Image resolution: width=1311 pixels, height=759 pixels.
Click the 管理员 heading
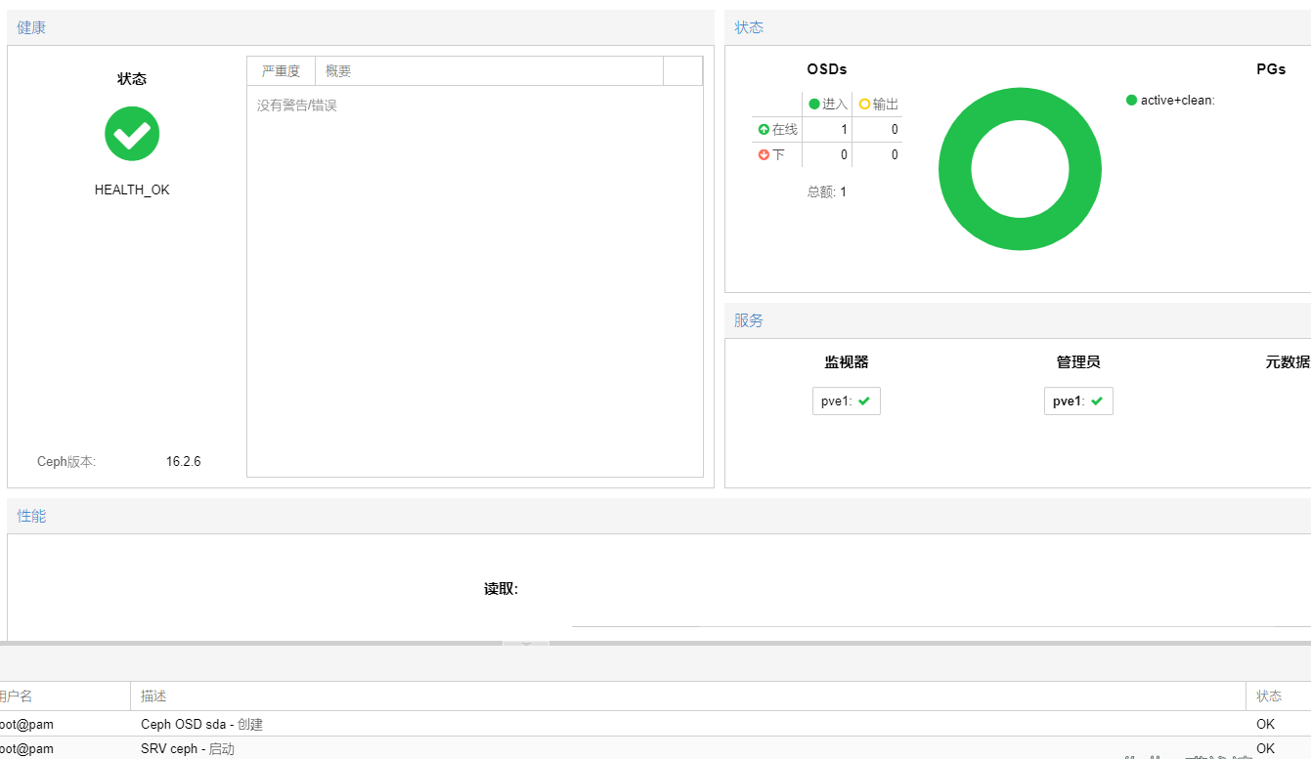[x=1078, y=362]
